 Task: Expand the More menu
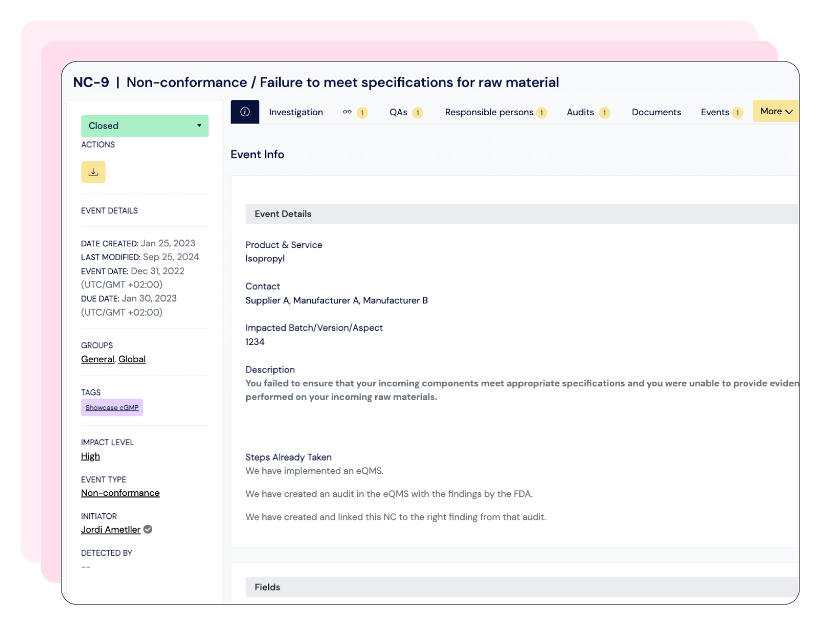point(776,111)
